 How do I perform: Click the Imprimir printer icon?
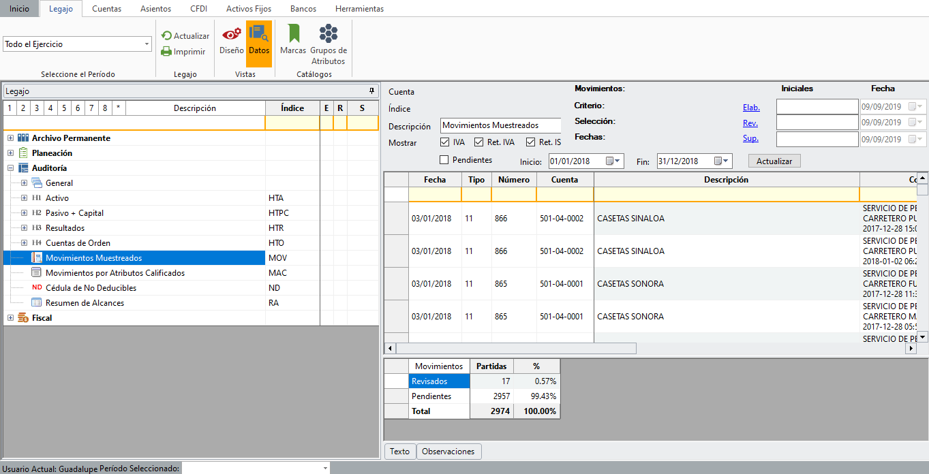coord(166,52)
